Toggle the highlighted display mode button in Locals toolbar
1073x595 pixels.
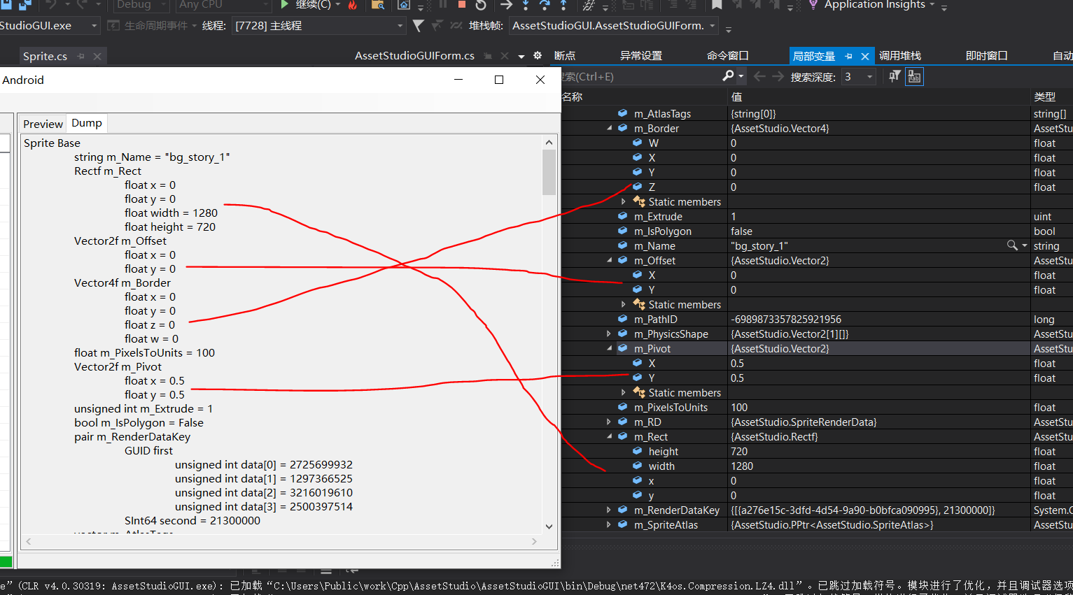(x=914, y=76)
